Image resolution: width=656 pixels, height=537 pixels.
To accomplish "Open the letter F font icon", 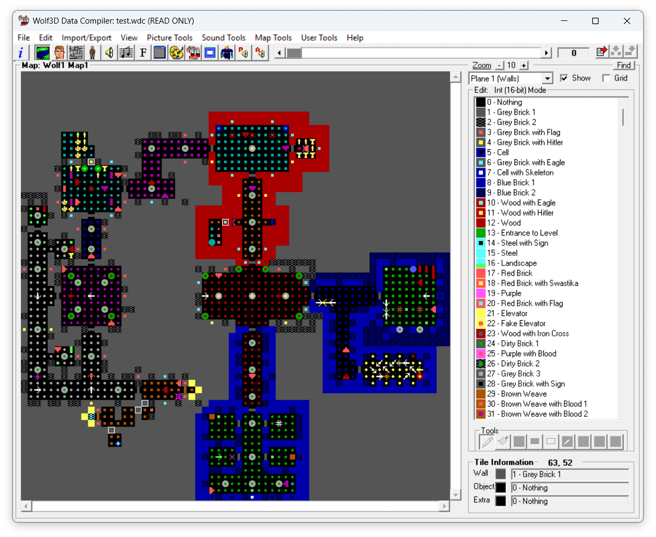I will coord(143,52).
